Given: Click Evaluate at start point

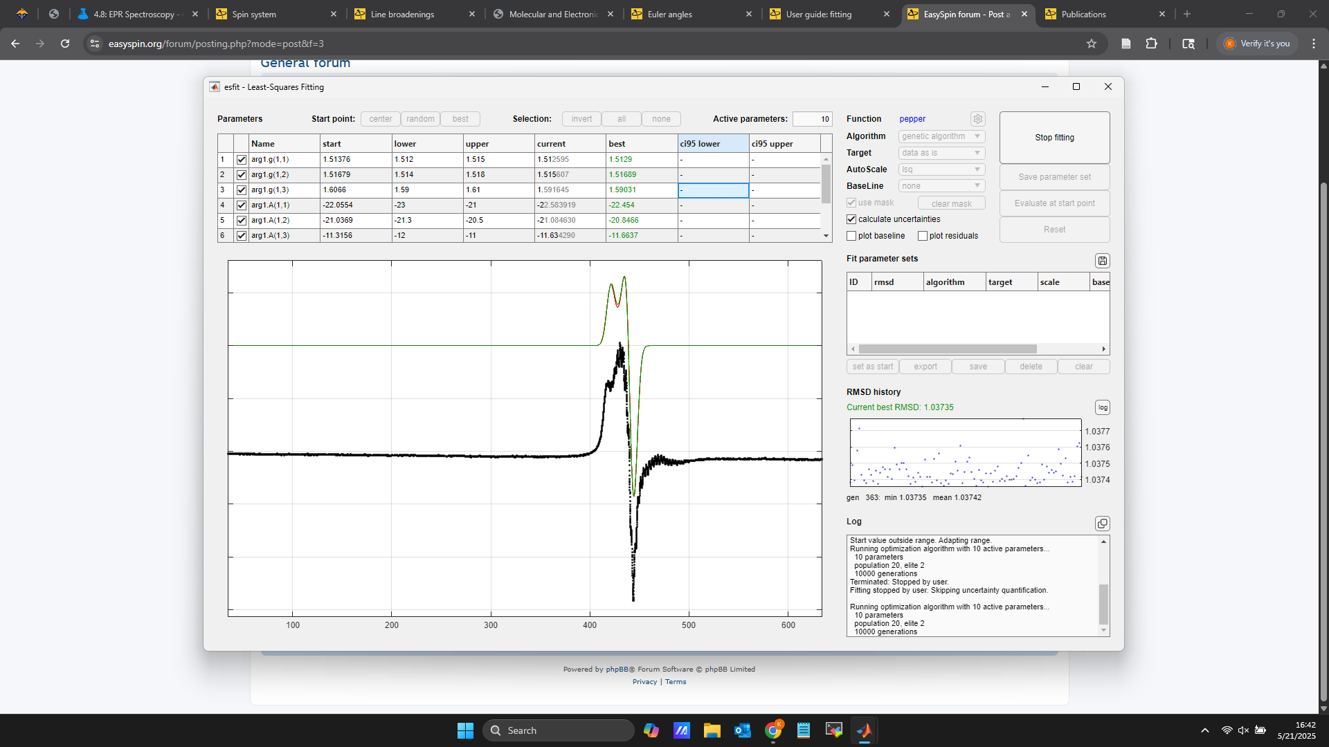Looking at the screenshot, I should pyautogui.click(x=1054, y=203).
